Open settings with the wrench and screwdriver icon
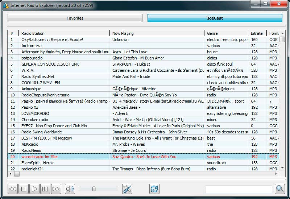Image resolution: width=290 pixels, height=199 pixels. point(127,189)
